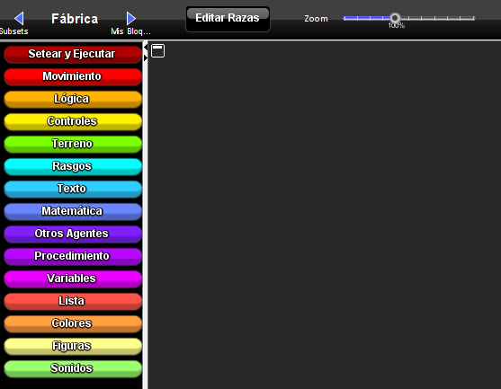This screenshot has height=389, width=501.
Task: Collapse the block drawer panel with divider arrow
Action: point(146,48)
